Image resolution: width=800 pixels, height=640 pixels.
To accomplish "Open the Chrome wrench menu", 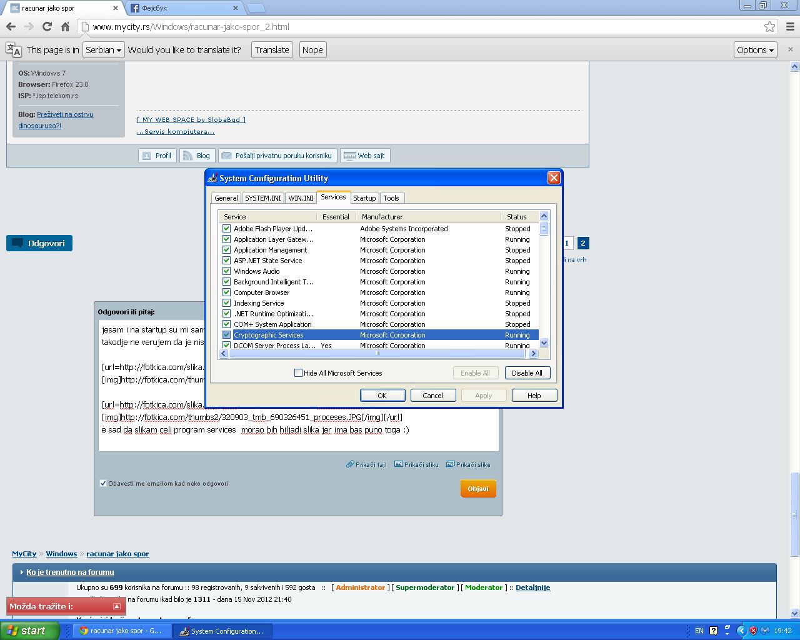I will click(x=790, y=27).
